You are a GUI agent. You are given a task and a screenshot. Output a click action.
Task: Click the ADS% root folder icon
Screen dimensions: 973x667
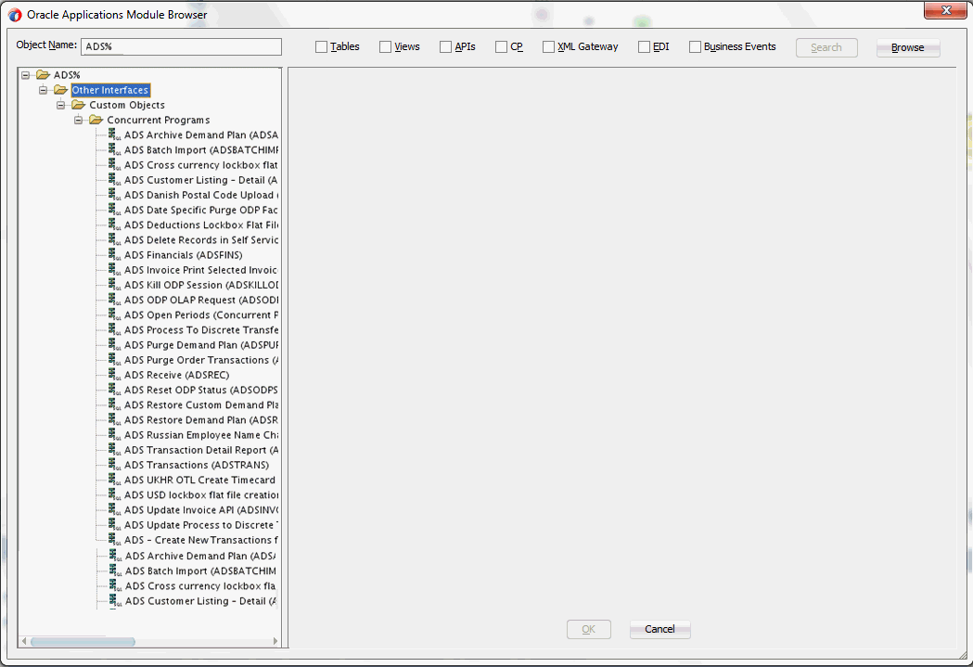coord(43,74)
